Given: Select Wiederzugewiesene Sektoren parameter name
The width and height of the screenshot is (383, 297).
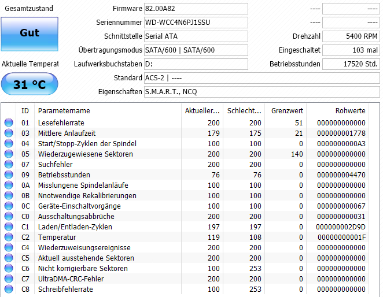Looking at the screenshot, I should click(86, 154).
